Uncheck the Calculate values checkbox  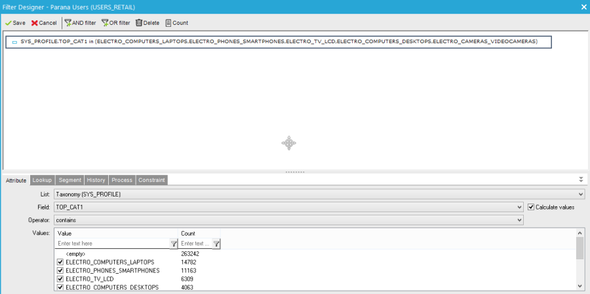pos(531,207)
